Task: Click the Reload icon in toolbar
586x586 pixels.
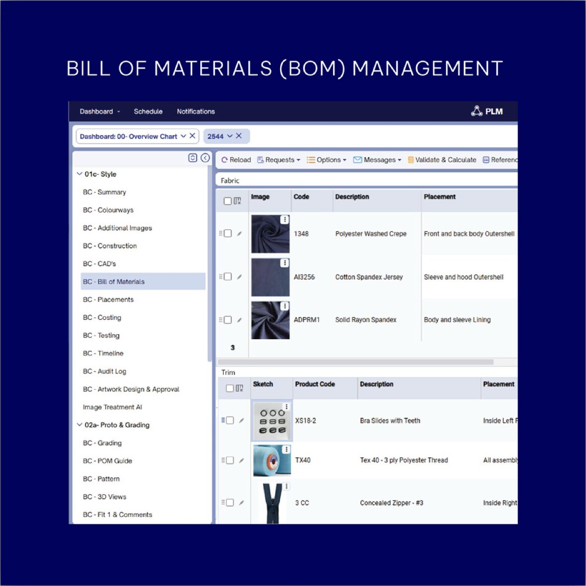Action: tap(224, 160)
